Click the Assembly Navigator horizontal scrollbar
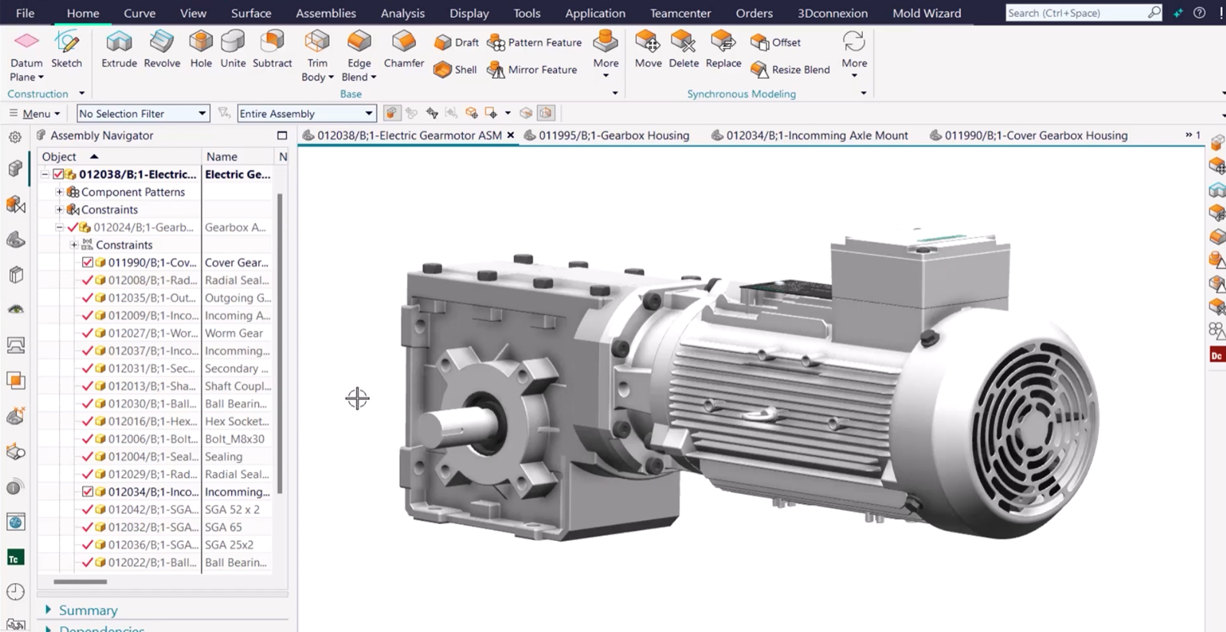This screenshot has height=632, width=1226. click(x=80, y=581)
